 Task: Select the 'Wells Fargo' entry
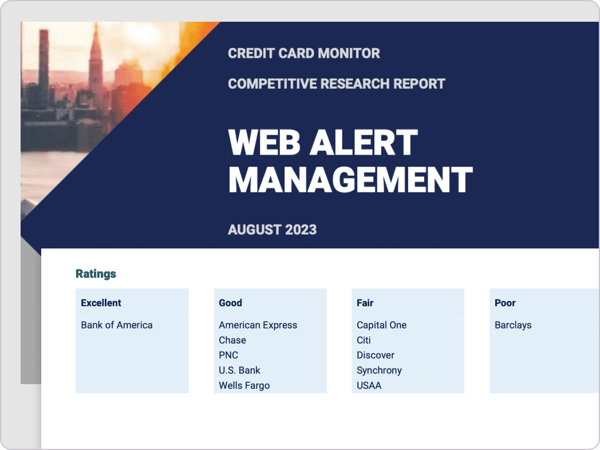click(244, 385)
